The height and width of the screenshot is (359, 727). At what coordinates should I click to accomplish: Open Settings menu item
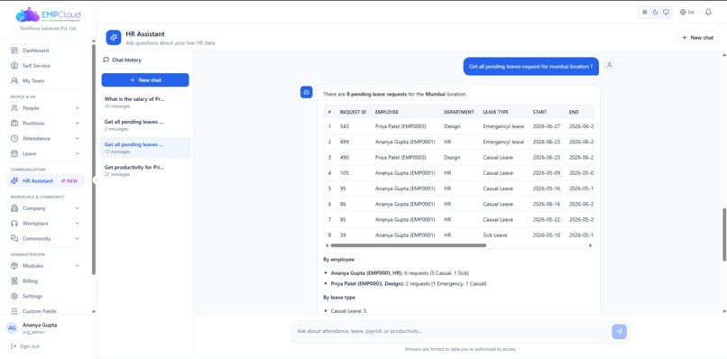coord(45,296)
